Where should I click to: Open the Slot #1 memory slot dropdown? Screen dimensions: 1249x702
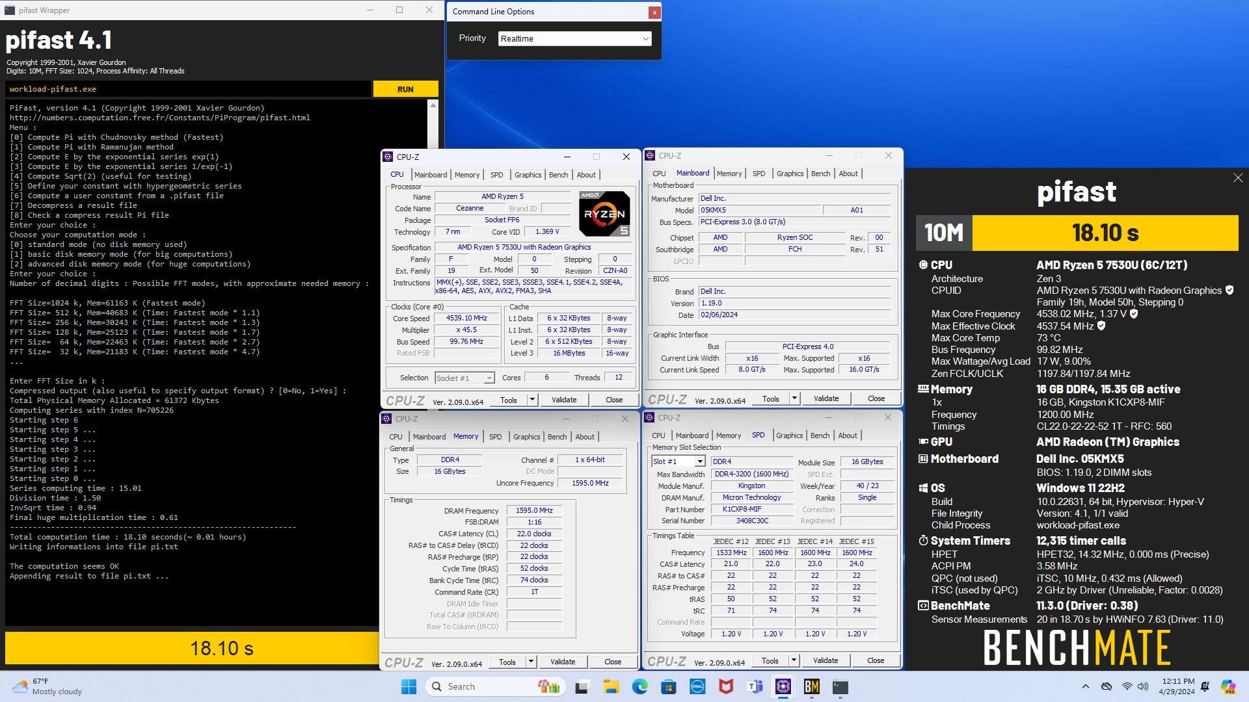678,461
